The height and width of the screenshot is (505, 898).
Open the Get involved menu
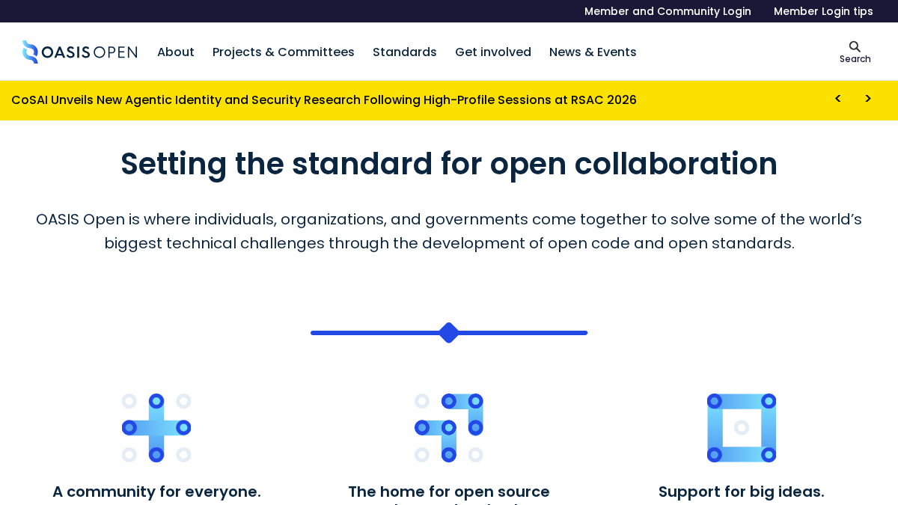(x=493, y=52)
